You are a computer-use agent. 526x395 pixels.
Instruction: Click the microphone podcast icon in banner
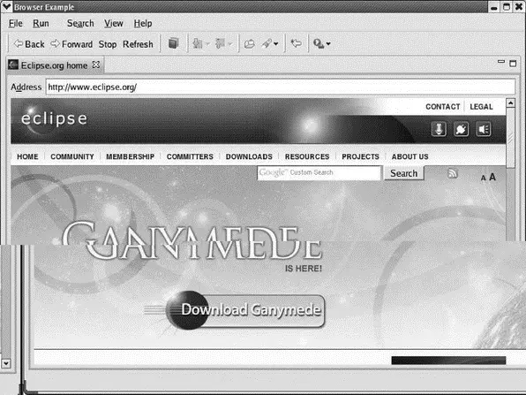click(439, 129)
